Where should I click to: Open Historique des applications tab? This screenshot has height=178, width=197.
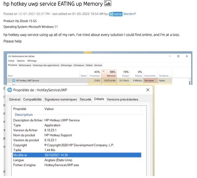point(46,65)
